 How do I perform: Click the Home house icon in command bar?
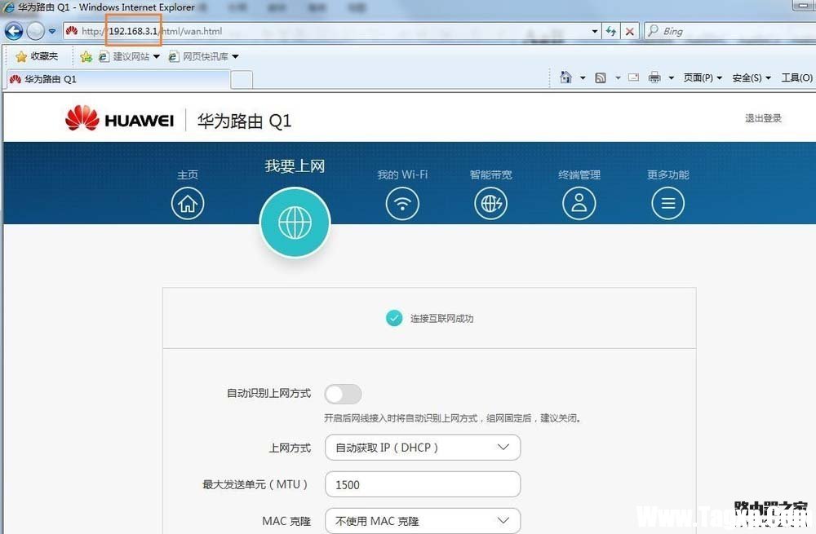[565, 77]
